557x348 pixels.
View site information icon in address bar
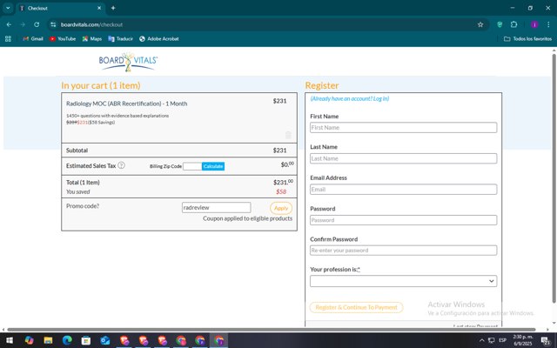coord(53,24)
